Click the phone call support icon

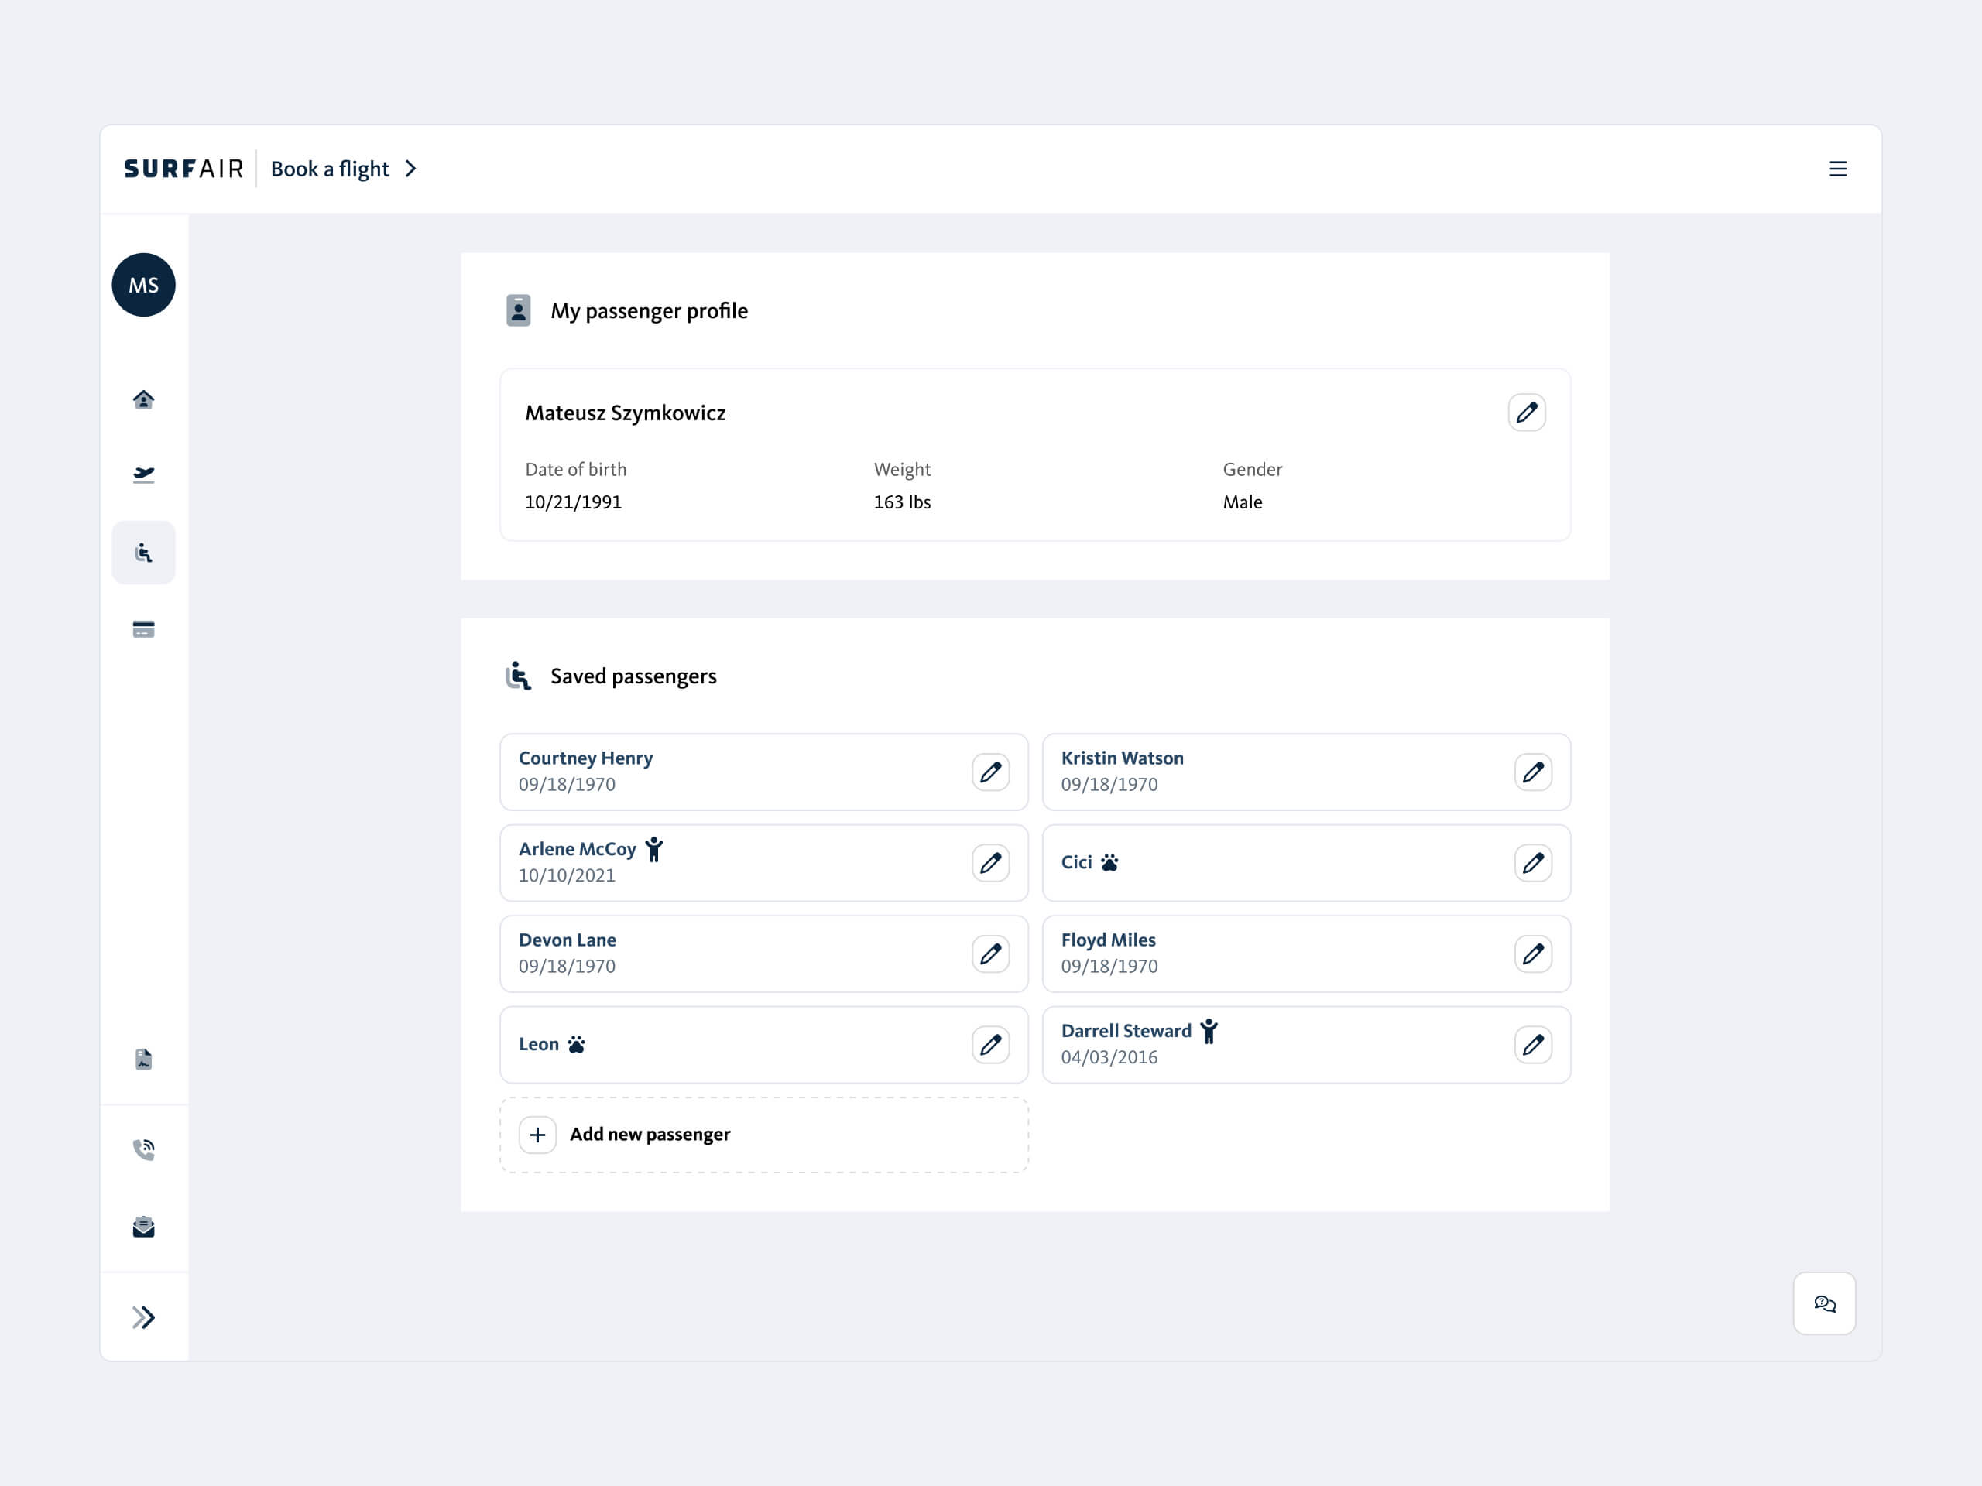[143, 1149]
